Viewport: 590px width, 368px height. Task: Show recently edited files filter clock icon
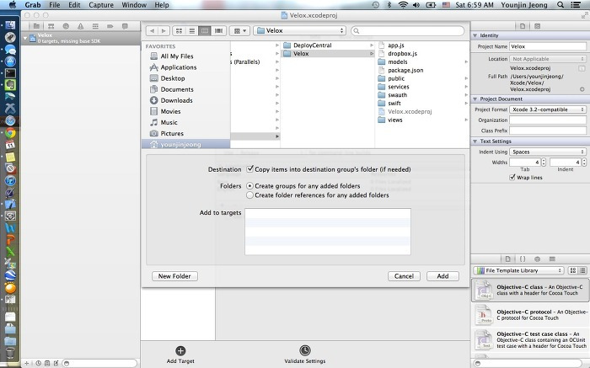click(x=38, y=363)
